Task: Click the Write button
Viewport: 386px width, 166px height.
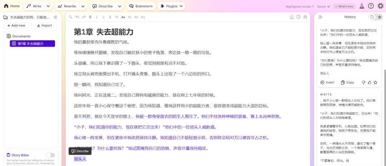Action: click(34, 6)
